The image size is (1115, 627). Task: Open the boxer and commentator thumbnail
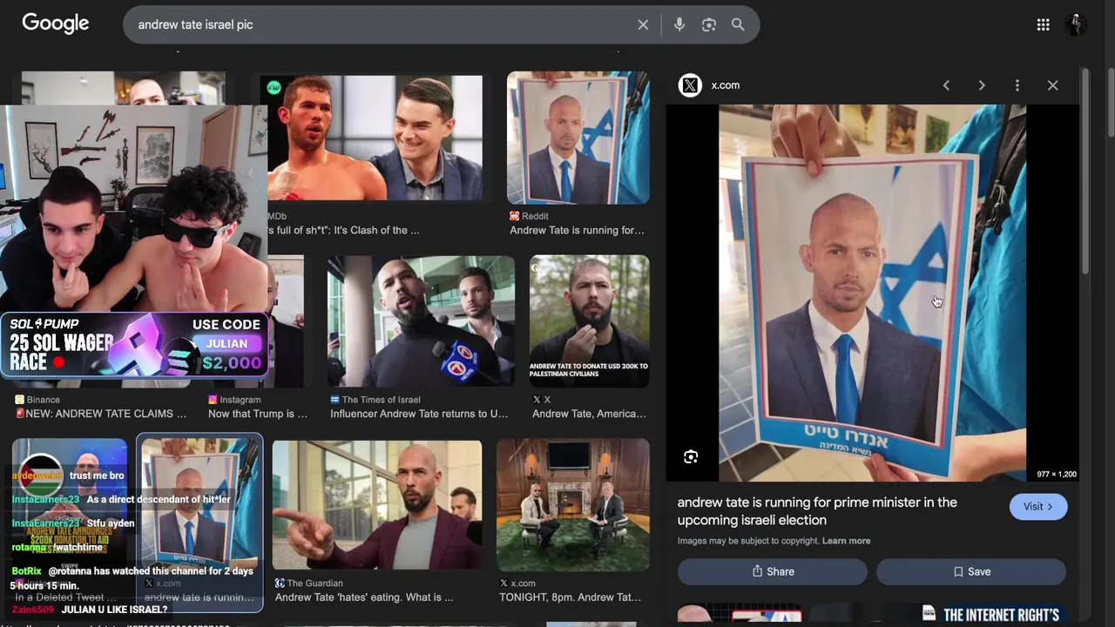(375, 138)
